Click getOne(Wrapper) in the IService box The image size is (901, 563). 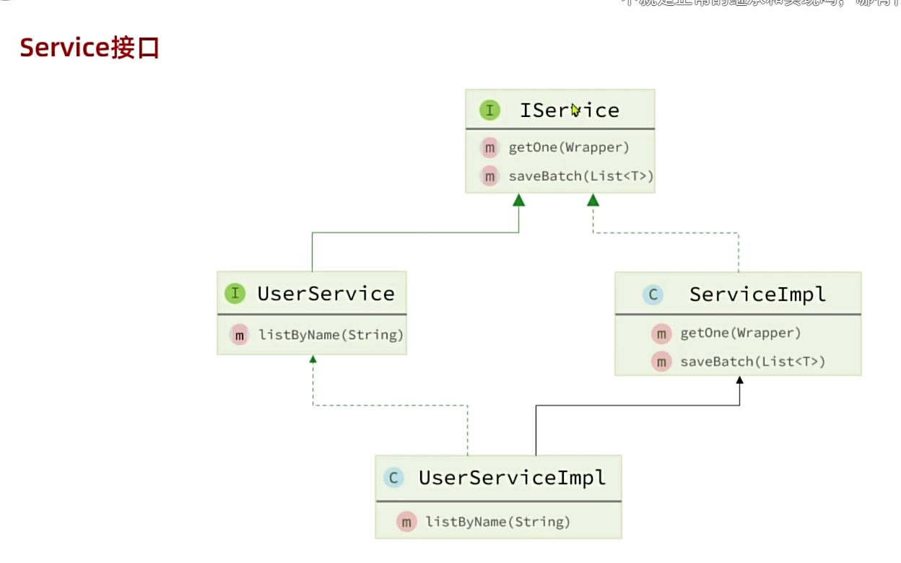(569, 148)
